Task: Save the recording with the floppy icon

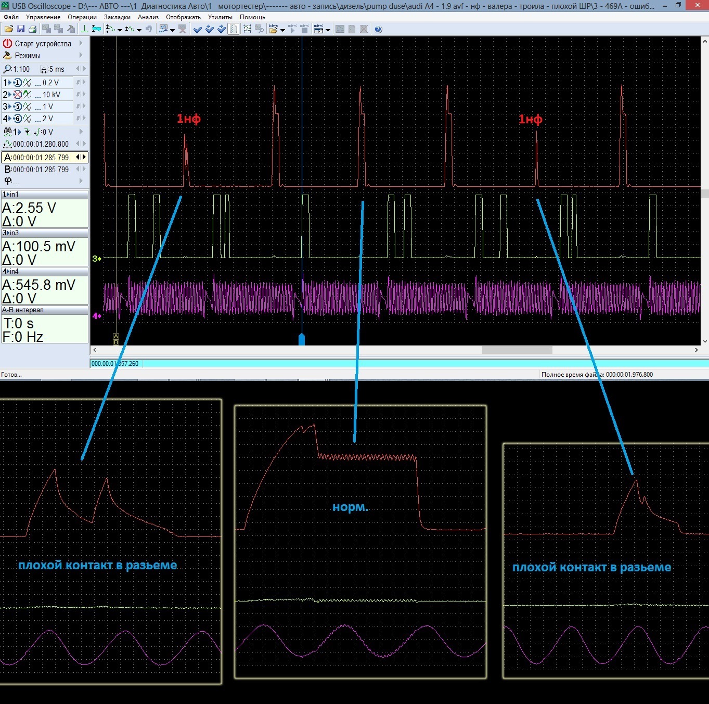Action: [21, 29]
